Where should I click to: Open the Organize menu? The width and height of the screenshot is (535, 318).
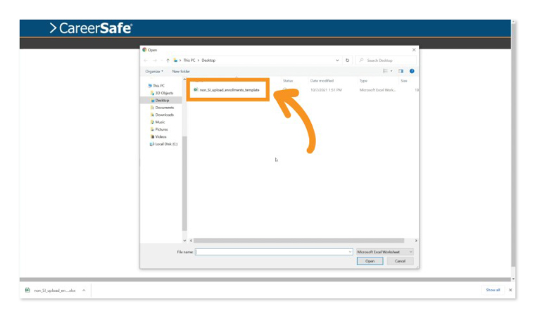[x=154, y=71]
